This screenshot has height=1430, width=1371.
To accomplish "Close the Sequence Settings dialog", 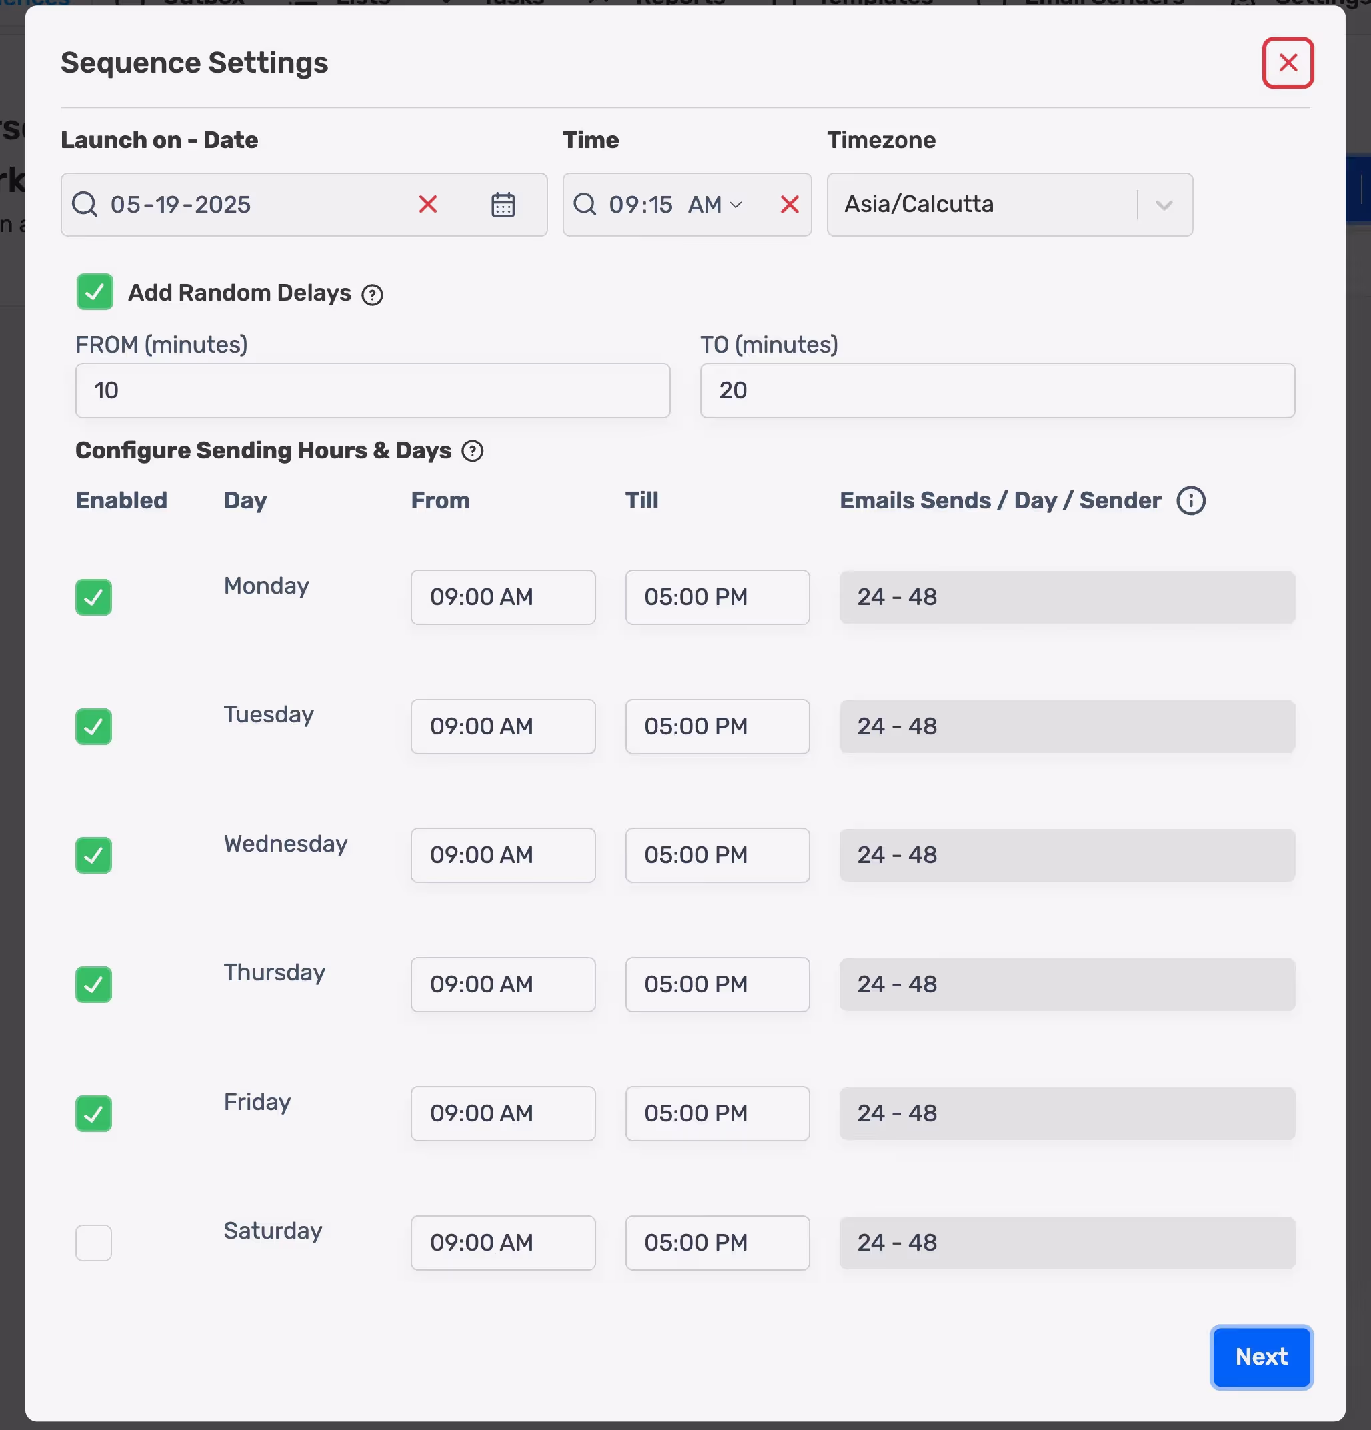I will [x=1287, y=63].
